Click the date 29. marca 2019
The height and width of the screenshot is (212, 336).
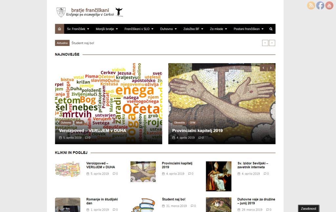pyautogui.click(x=252, y=210)
